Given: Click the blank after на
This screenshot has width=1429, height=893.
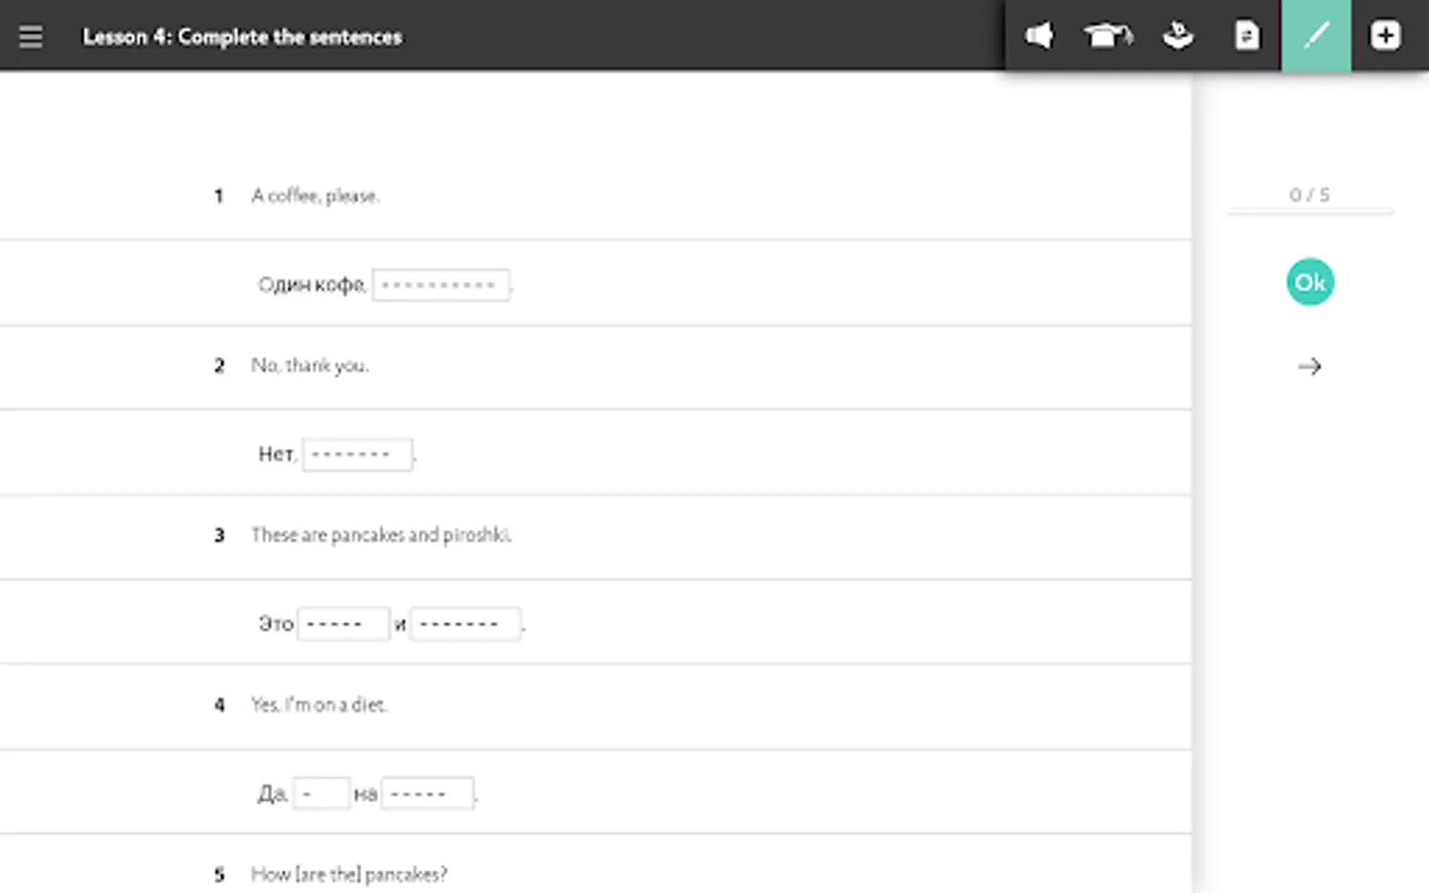Looking at the screenshot, I should click(x=427, y=794).
